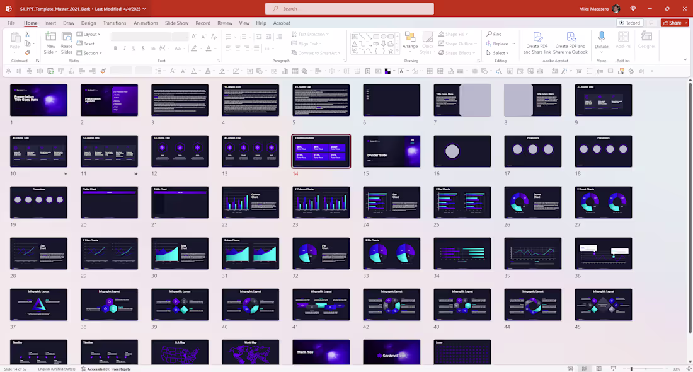Toggle Bold formatting in the Font group

(115, 47)
